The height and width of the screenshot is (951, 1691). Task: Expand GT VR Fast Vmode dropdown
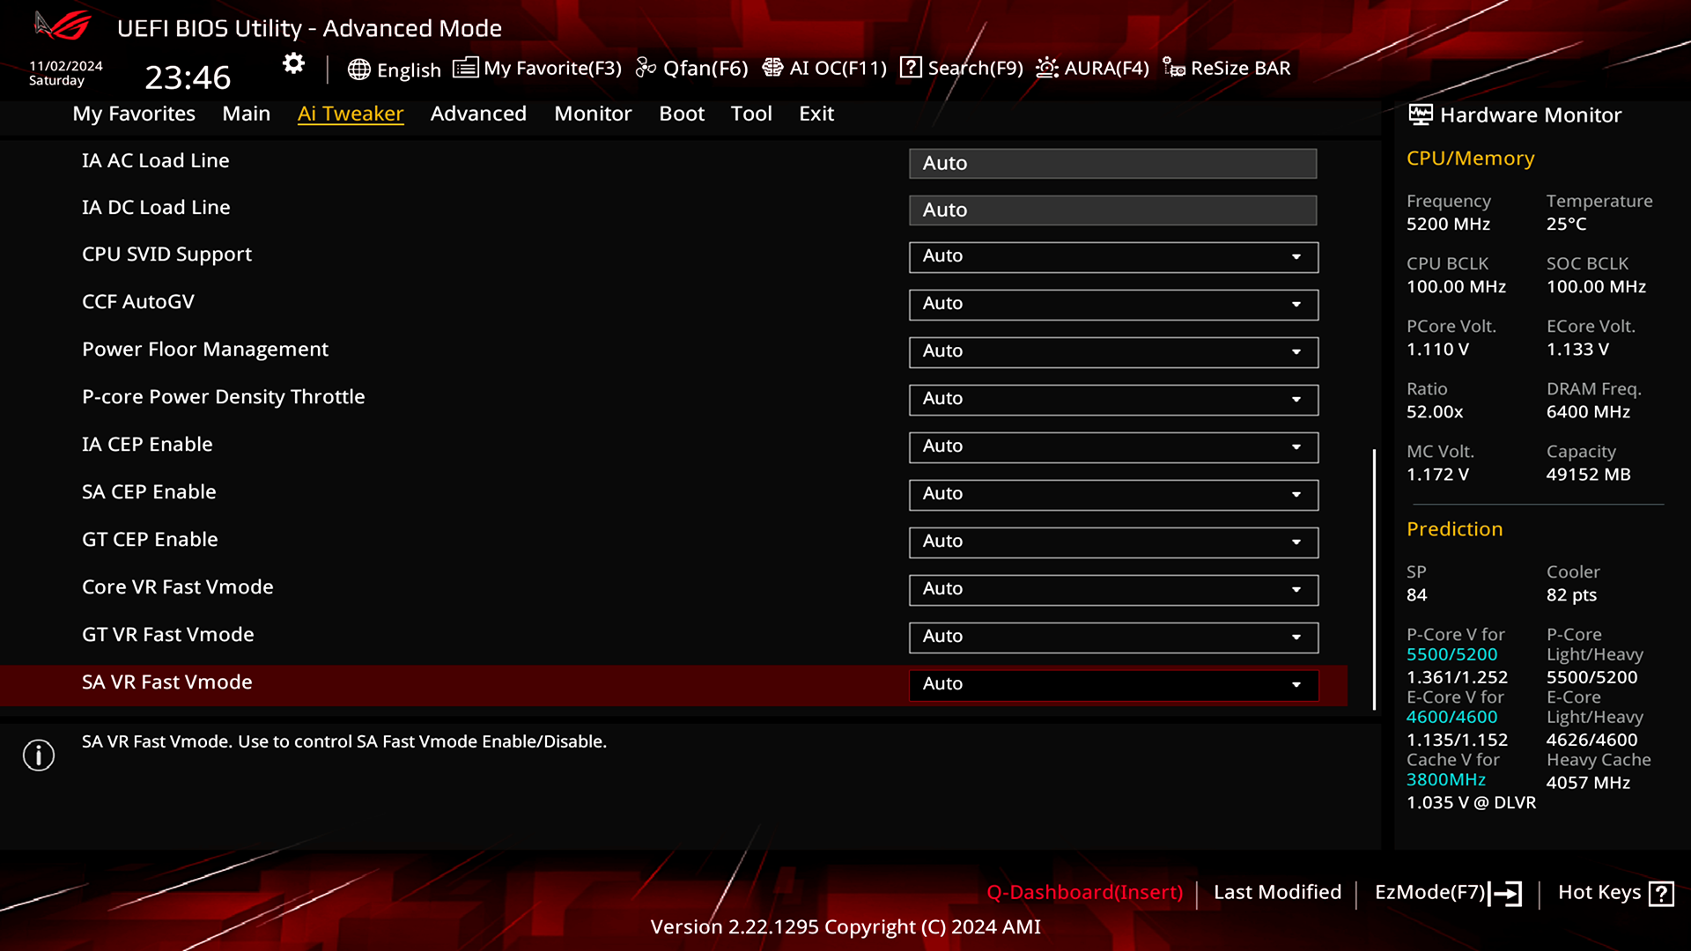1296,637
